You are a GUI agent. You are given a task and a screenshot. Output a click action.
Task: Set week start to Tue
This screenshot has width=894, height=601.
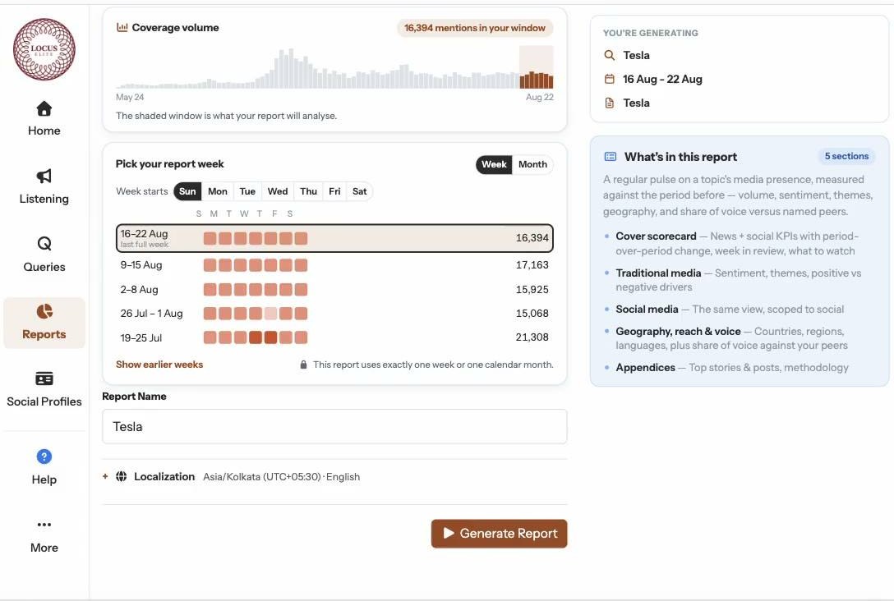[247, 191]
